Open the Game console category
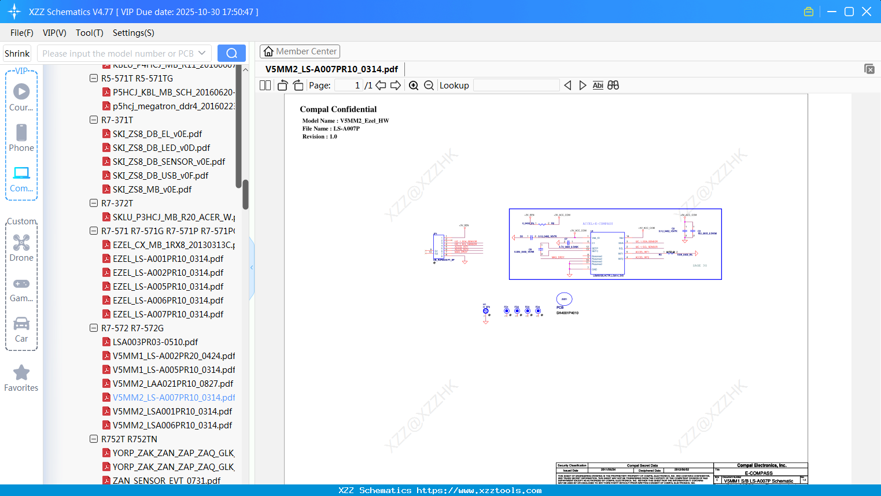This screenshot has width=881, height=496. [x=21, y=289]
